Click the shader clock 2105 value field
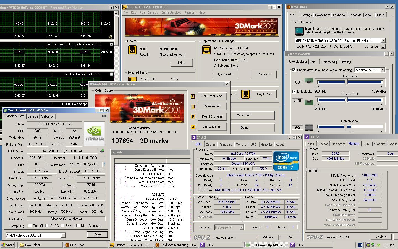 point(297,101)
